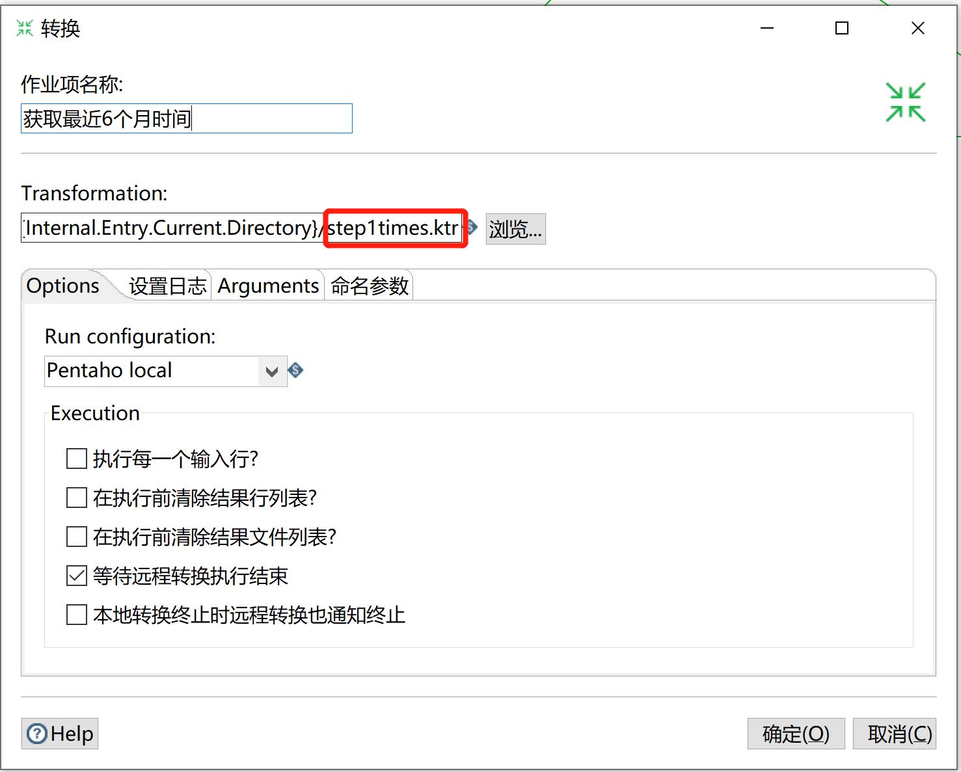Toggle 在执行前清除结果文件列表? checkbox
This screenshot has width=961, height=772.
coord(77,537)
